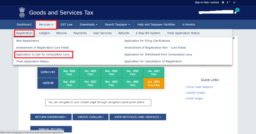
Task: Click GSTR-3B Oct - 2022 Filed cell
Action: click(x=90, y=83)
